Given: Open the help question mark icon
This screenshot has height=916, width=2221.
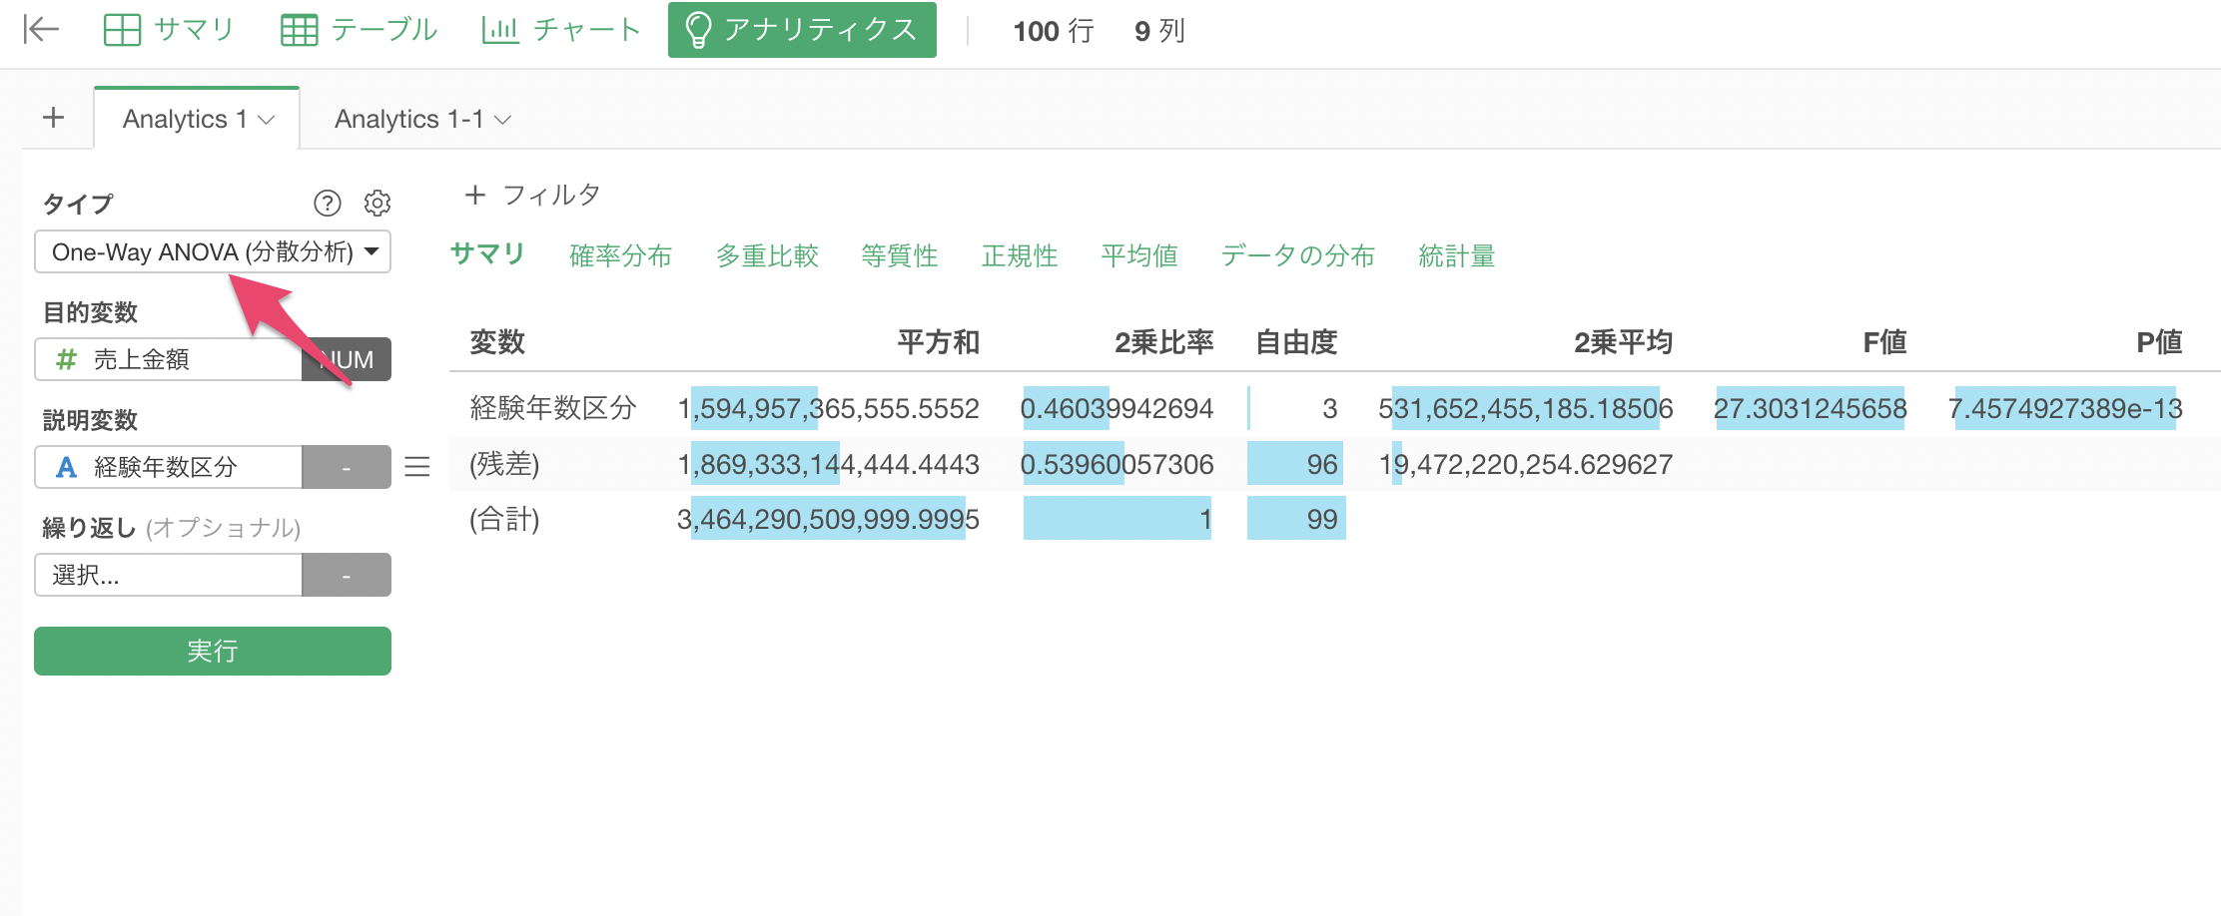Looking at the screenshot, I should pyautogui.click(x=327, y=204).
